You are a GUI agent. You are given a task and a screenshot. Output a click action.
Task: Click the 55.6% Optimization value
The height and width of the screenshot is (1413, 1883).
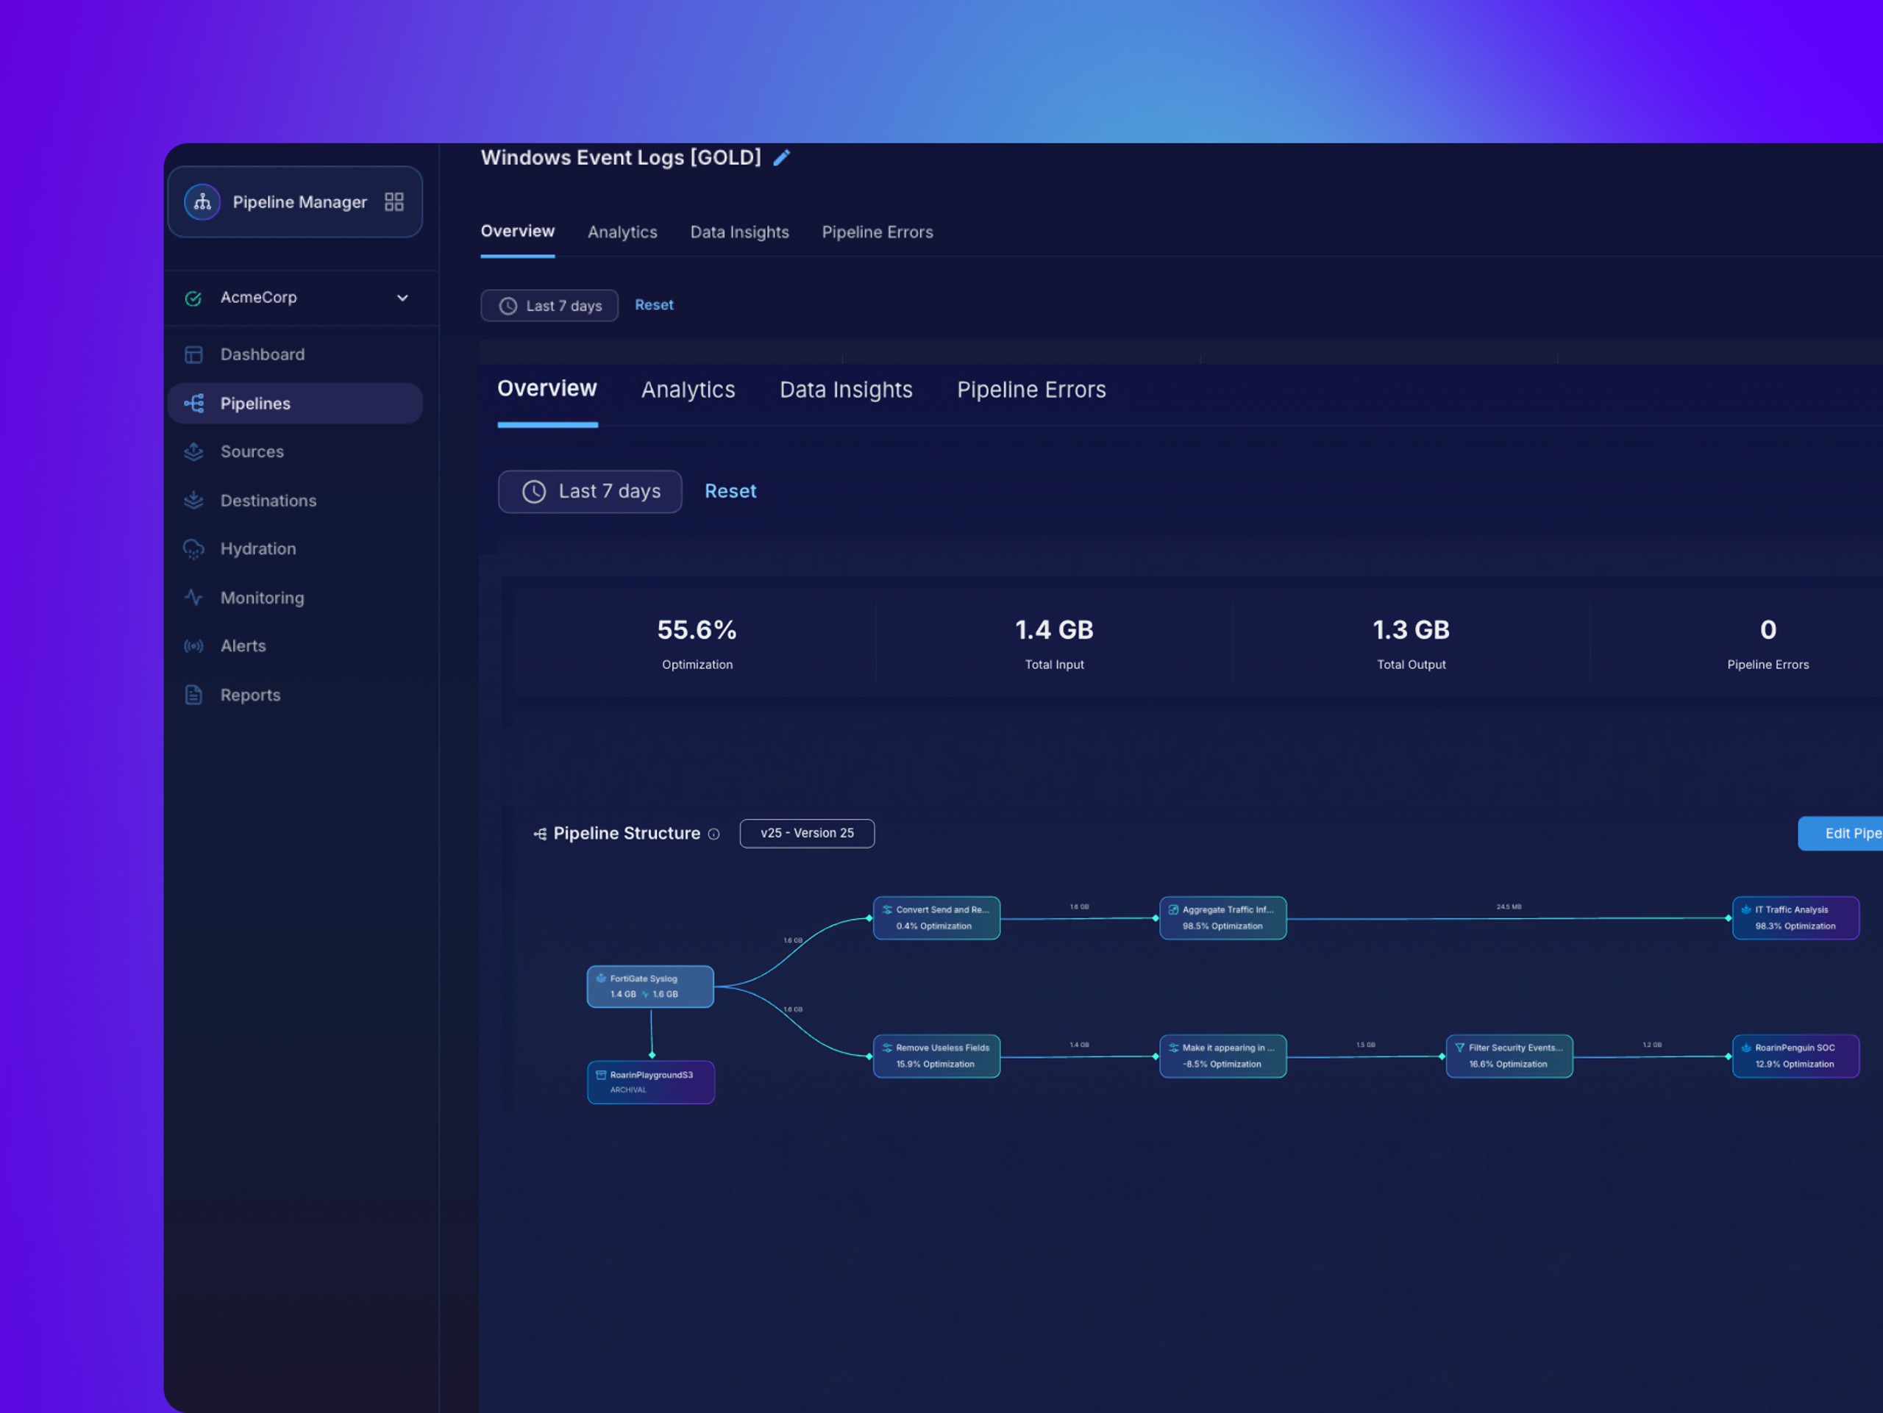(x=697, y=629)
